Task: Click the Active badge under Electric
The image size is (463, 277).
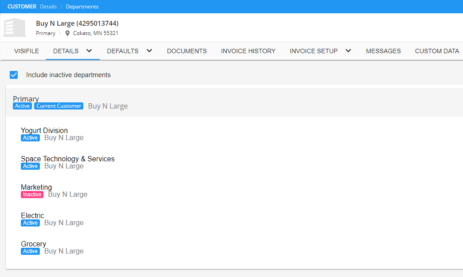Action: coord(31,223)
